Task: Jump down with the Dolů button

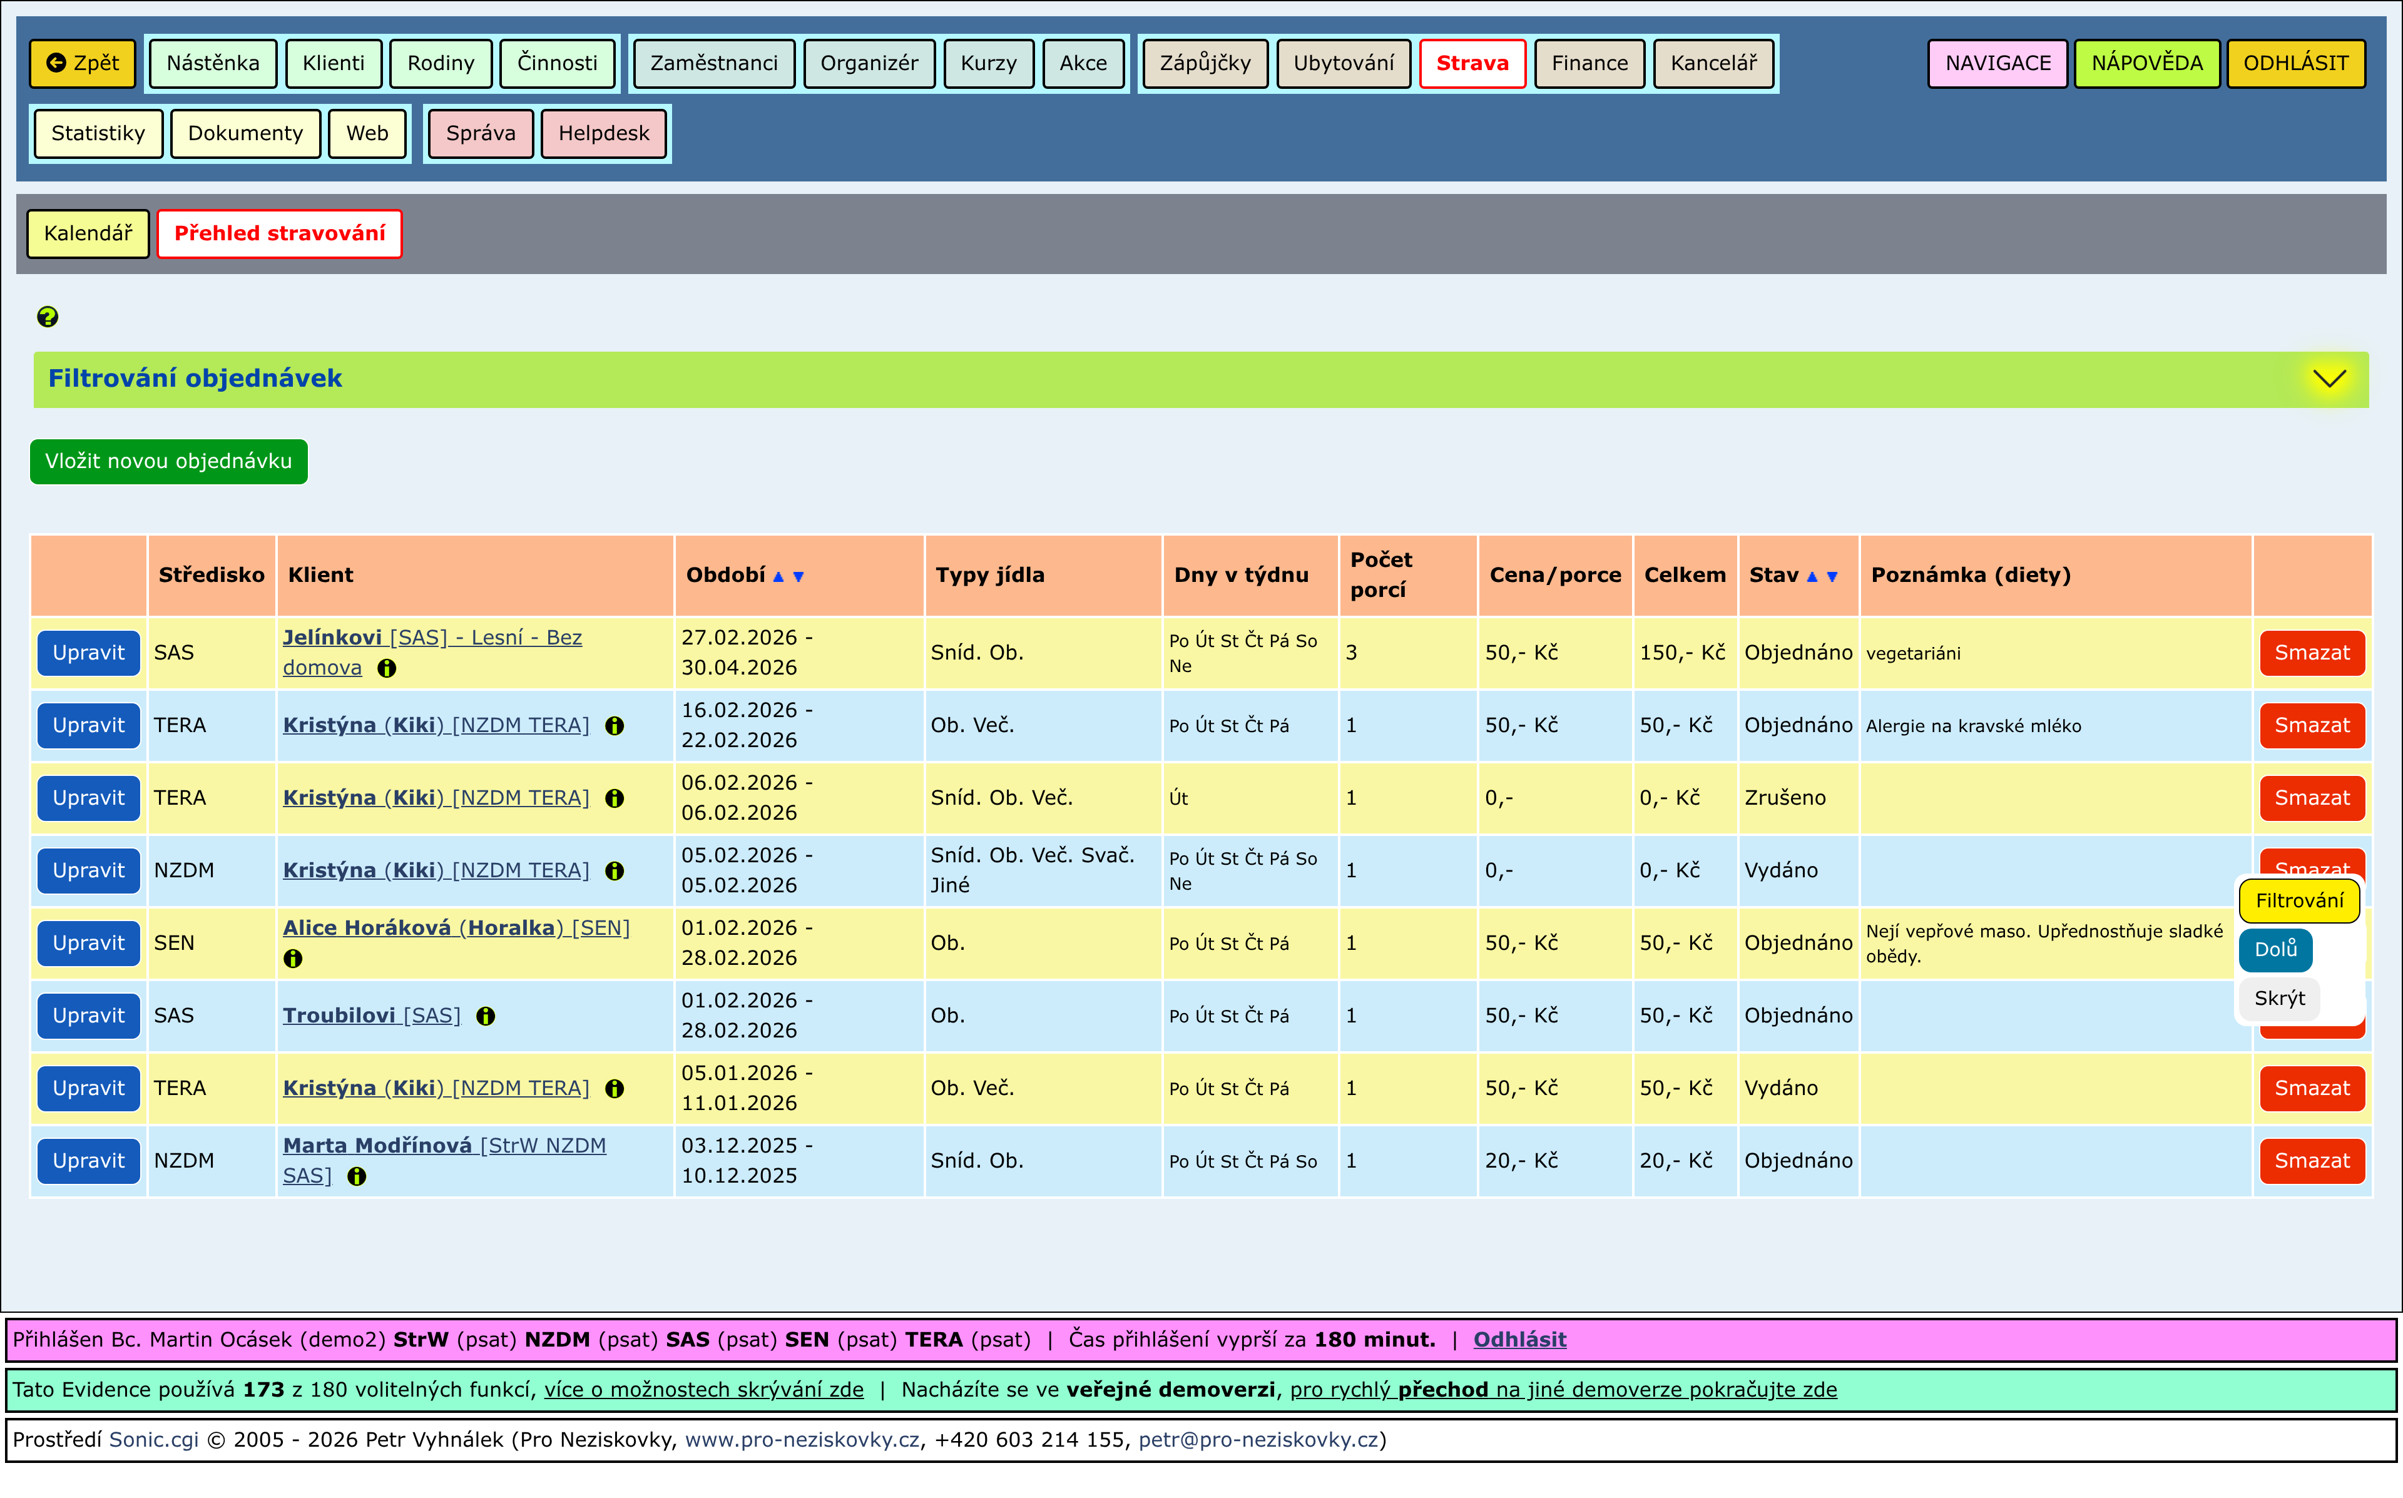Action: point(2275,949)
